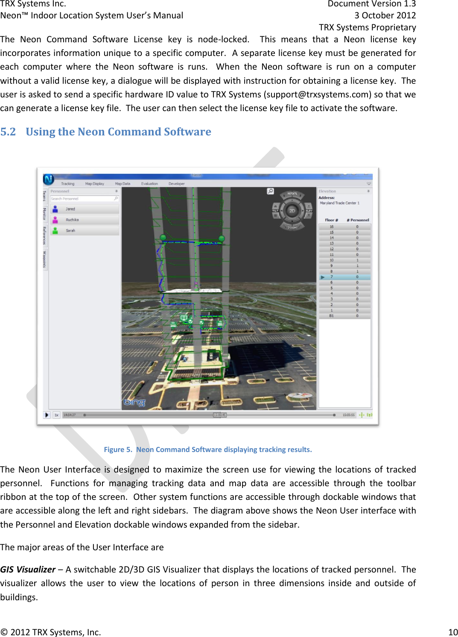Select floor 4 row in Elevation
The image size is (458, 637).
(x=345, y=294)
